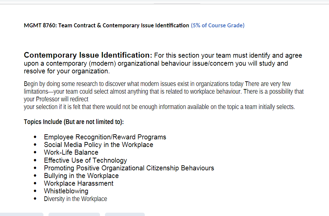Viewport: 329px width, 216px height.
Task: Click the "(5% of Course Grade)" blue text
Action: tap(217, 25)
